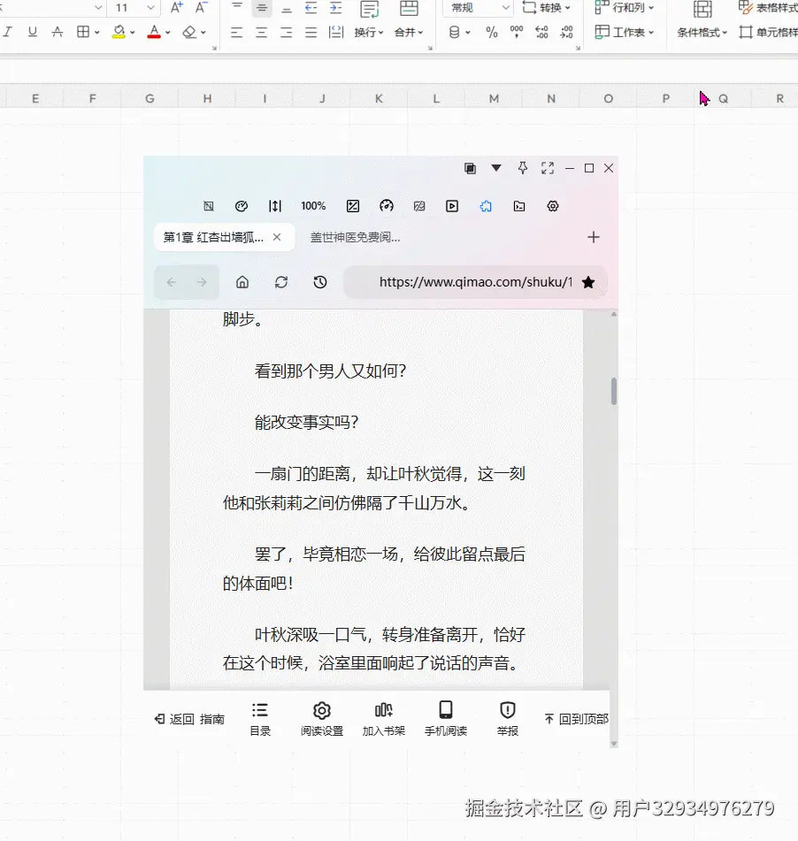Screen dimensions: 798x841
Task: Toggle strikethrough formatting in spreadsheet ribbon
Action: pyautogui.click(x=58, y=32)
